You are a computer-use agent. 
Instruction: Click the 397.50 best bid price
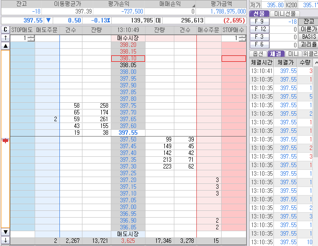point(128,139)
